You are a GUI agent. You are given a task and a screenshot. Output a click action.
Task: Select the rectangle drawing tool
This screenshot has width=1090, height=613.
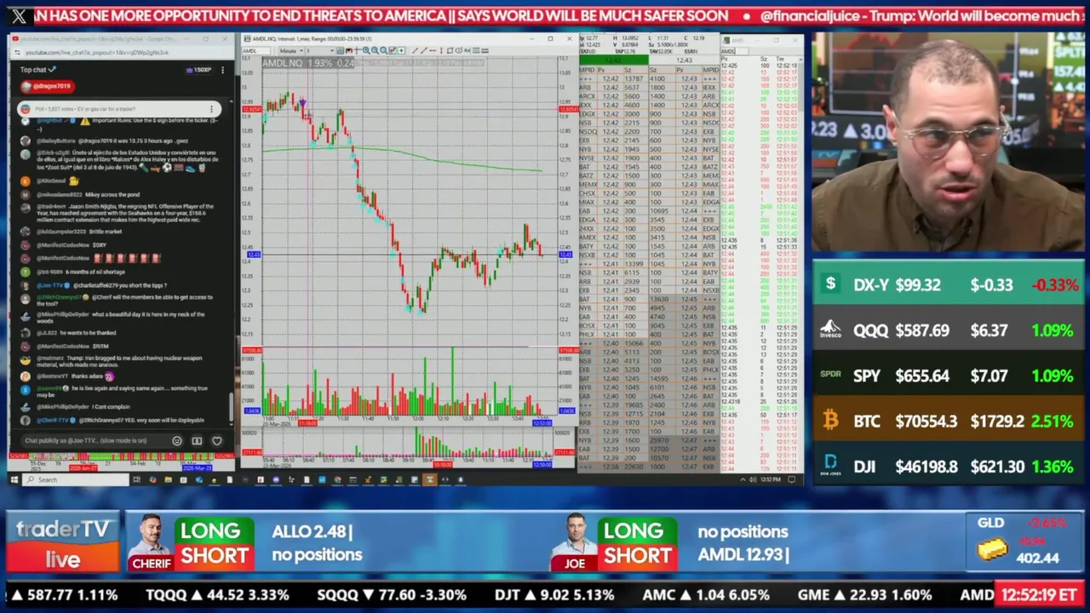click(x=450, y=50)
